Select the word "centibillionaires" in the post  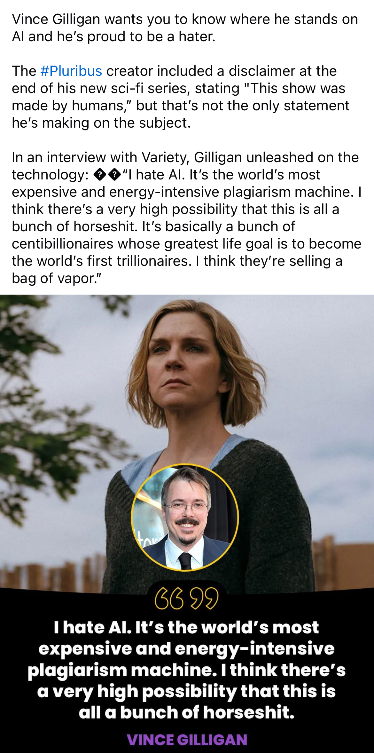(62, 244)
